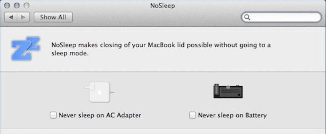
Task: Click inside the search input field
Action: tap(284, 17)
